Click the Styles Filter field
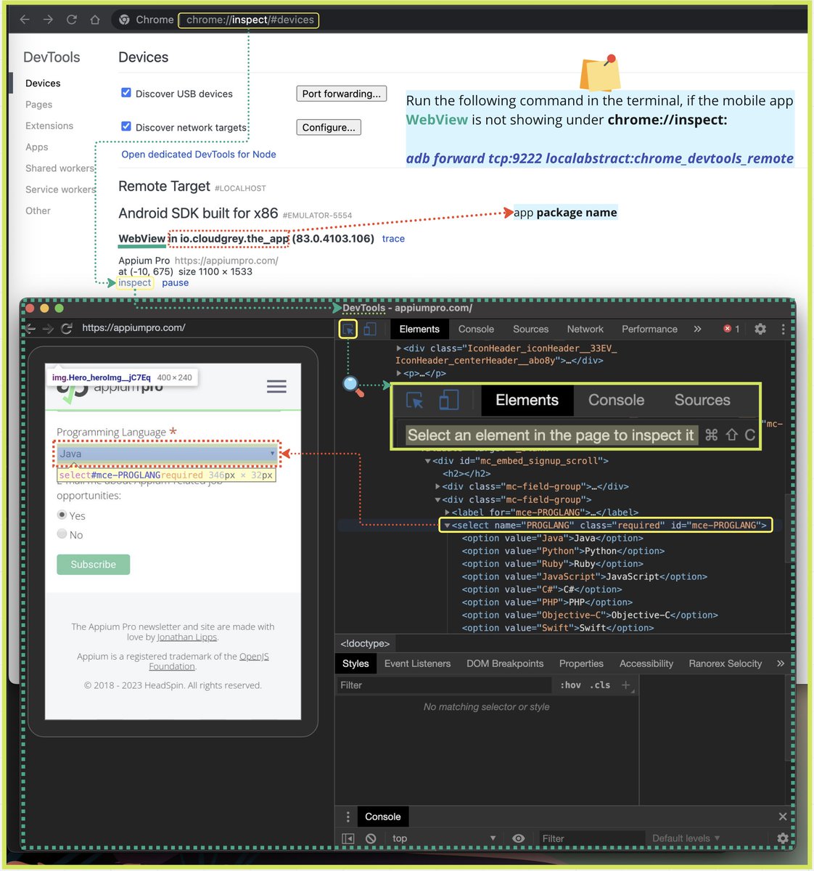Image resolution: width=814 pixels, height=871 pixels. pos(444,685)
